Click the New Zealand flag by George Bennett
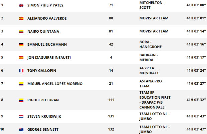 coord(21,129)
